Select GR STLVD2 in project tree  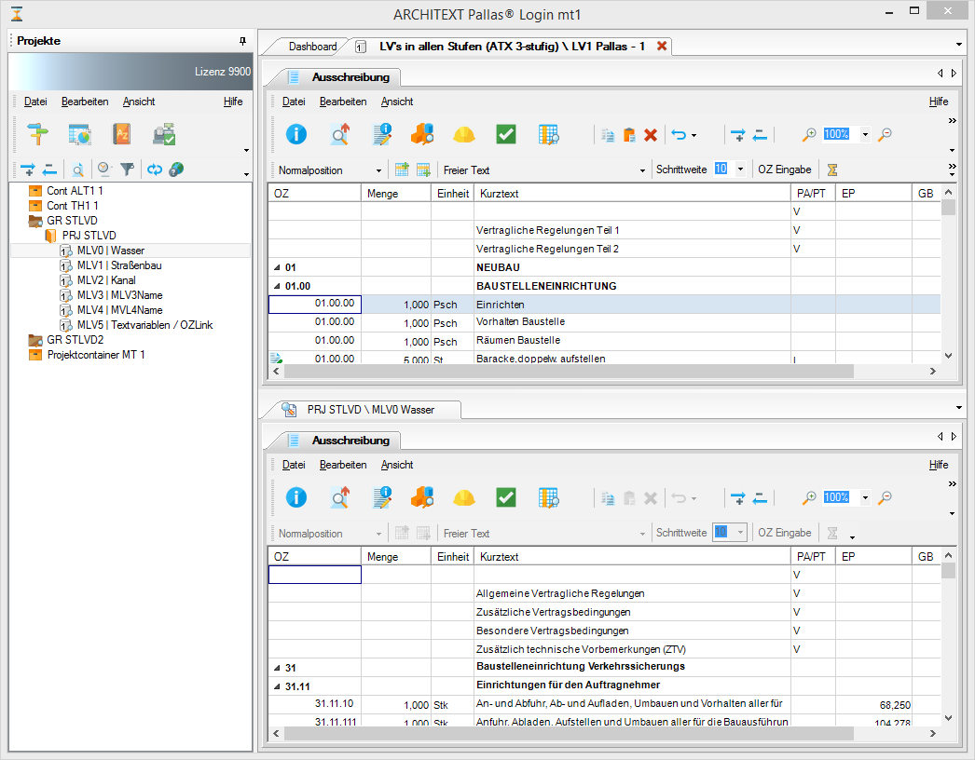(x=75, y=340)
